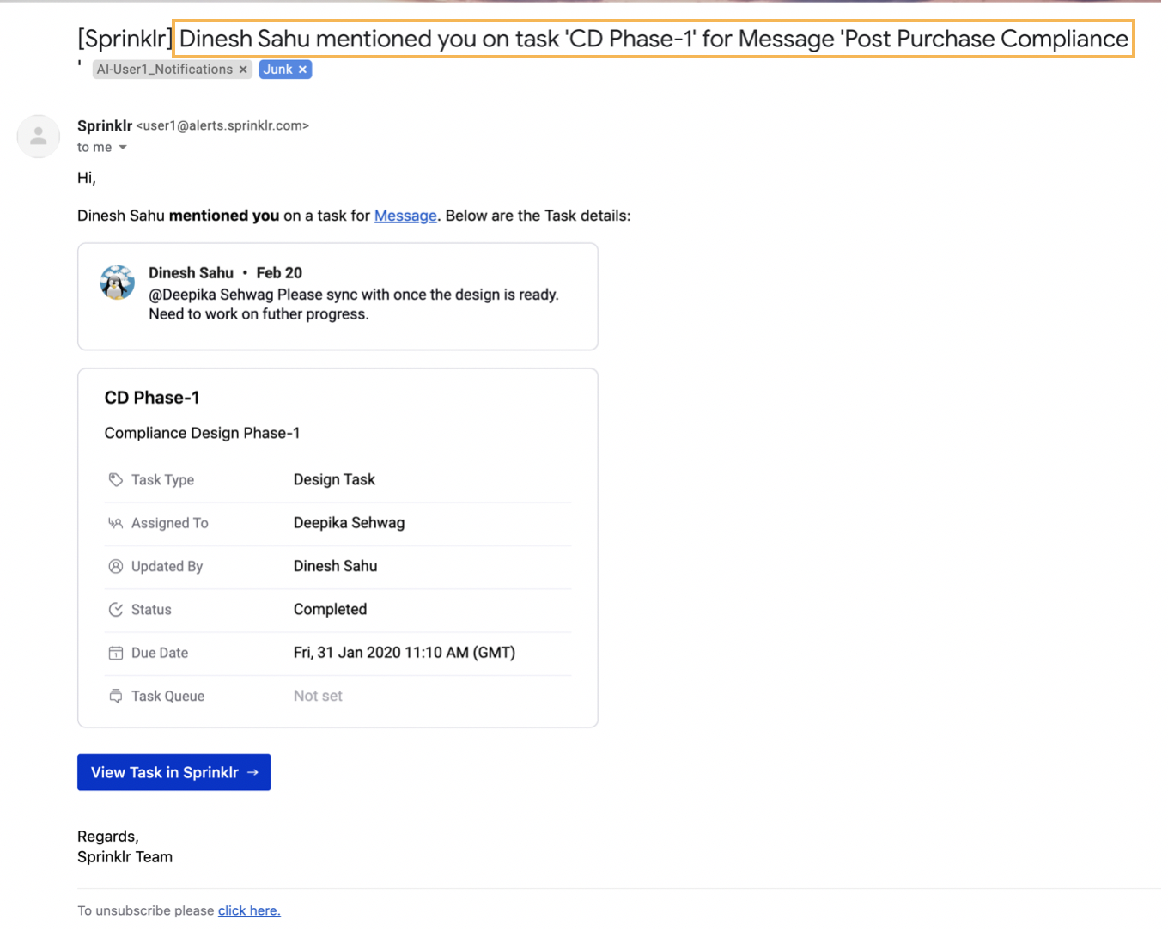
Task: Click the 'Dinesh Sahu' comment author name
Action: pyautogui.click(x=191, y=273)
